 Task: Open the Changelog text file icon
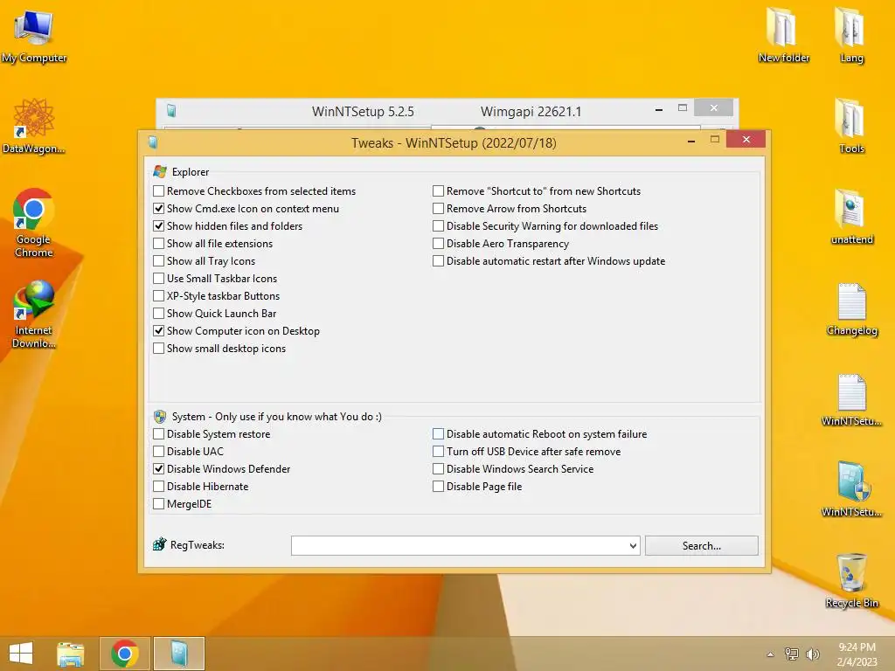851,309
